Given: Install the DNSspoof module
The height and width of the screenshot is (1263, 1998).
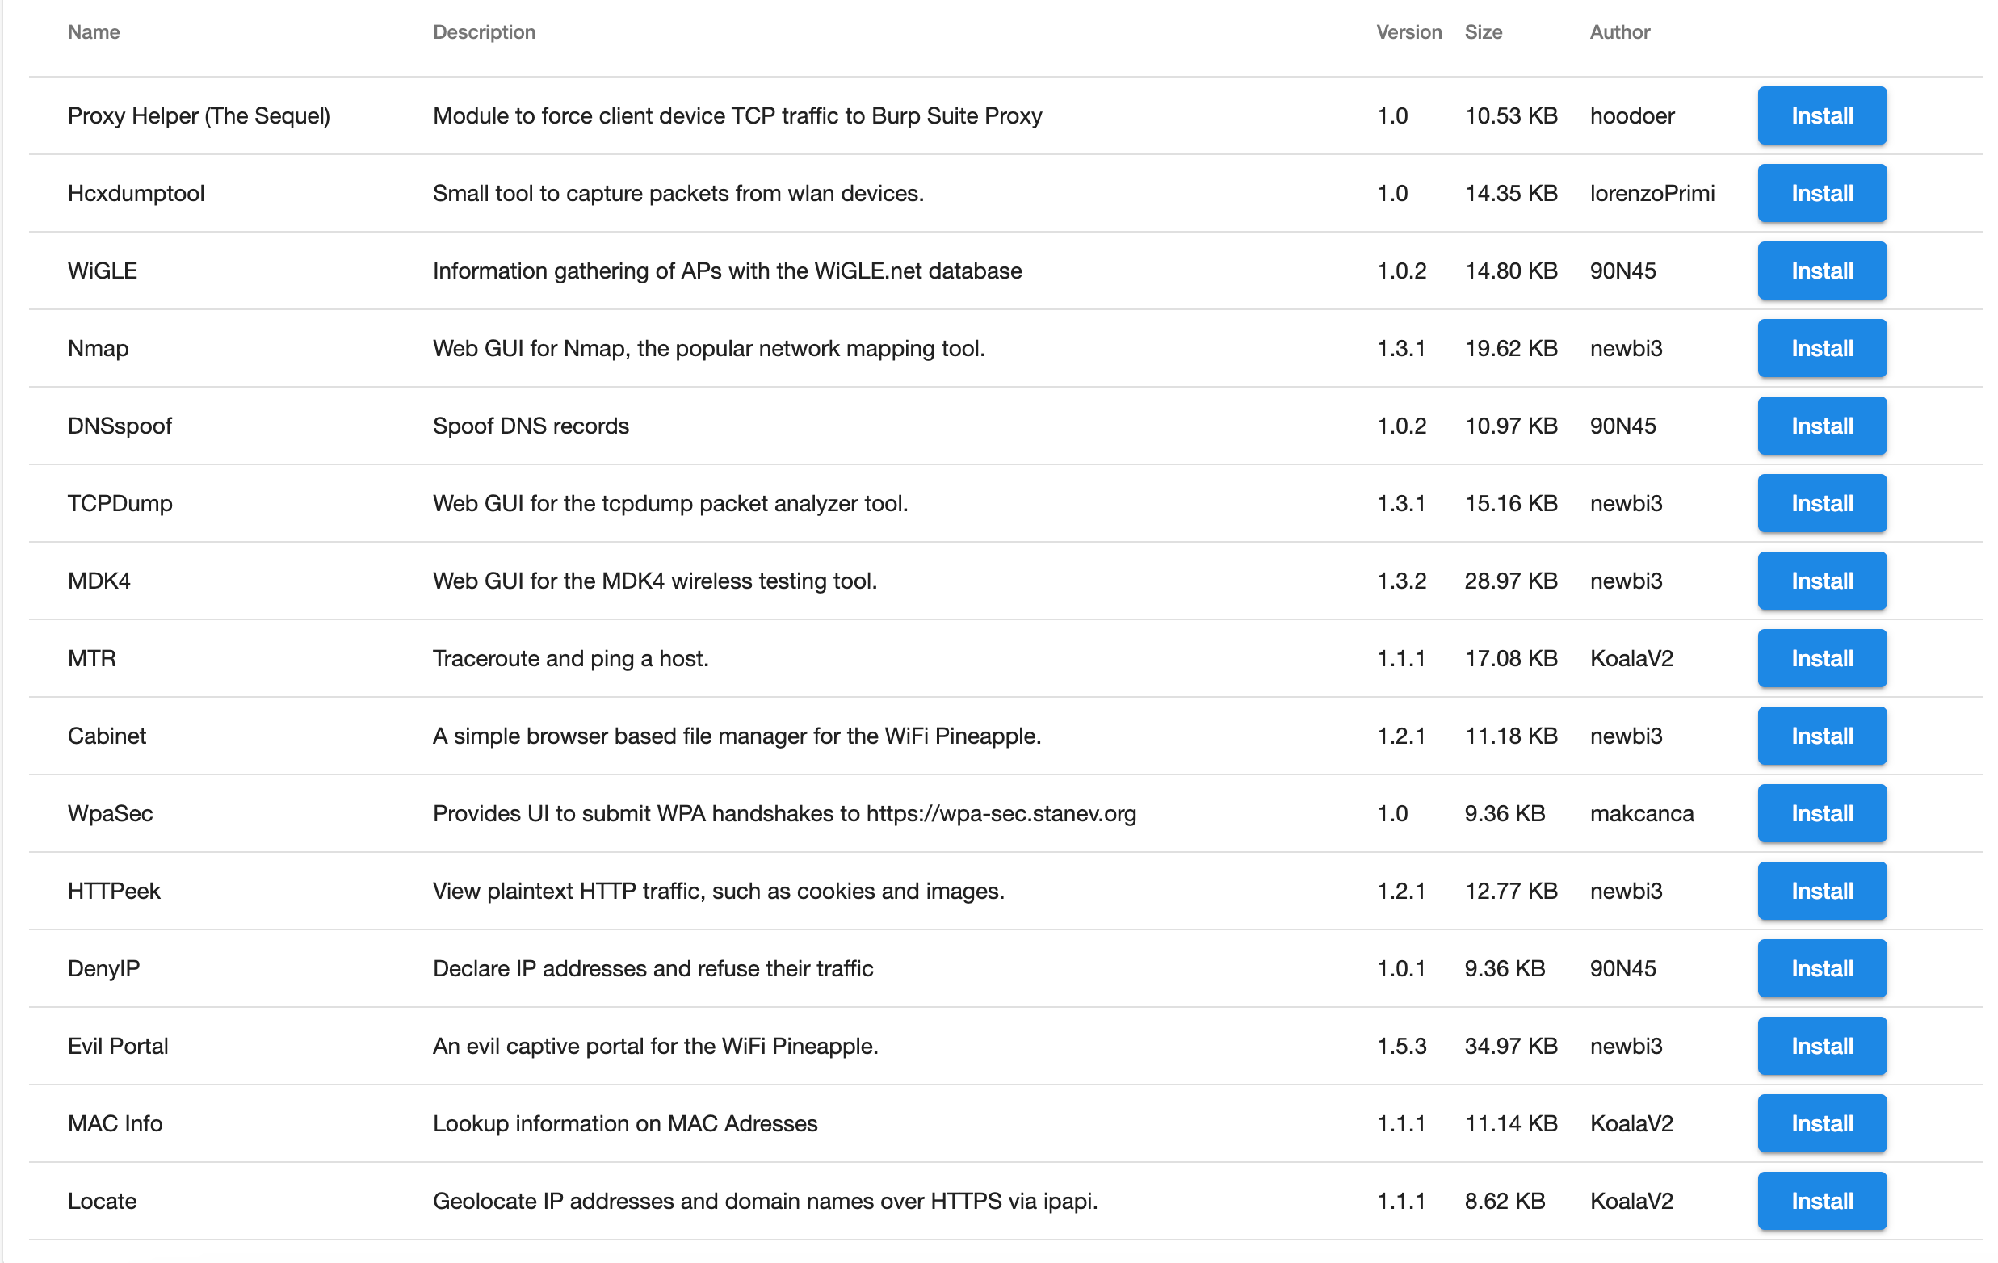Looking at the screenshot, I should [x=1821, y=426].
